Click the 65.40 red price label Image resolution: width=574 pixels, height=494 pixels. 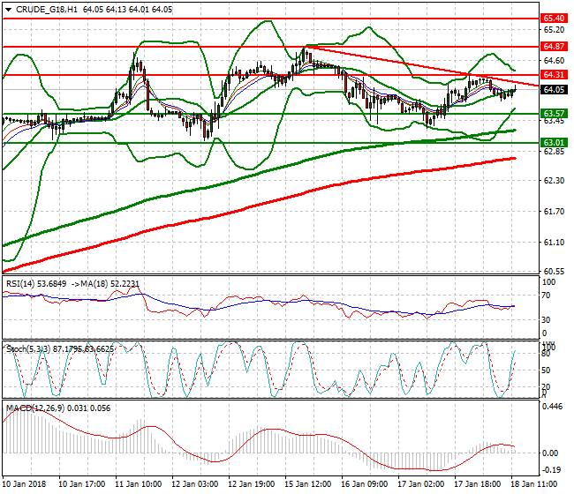(x=555, y=19)
